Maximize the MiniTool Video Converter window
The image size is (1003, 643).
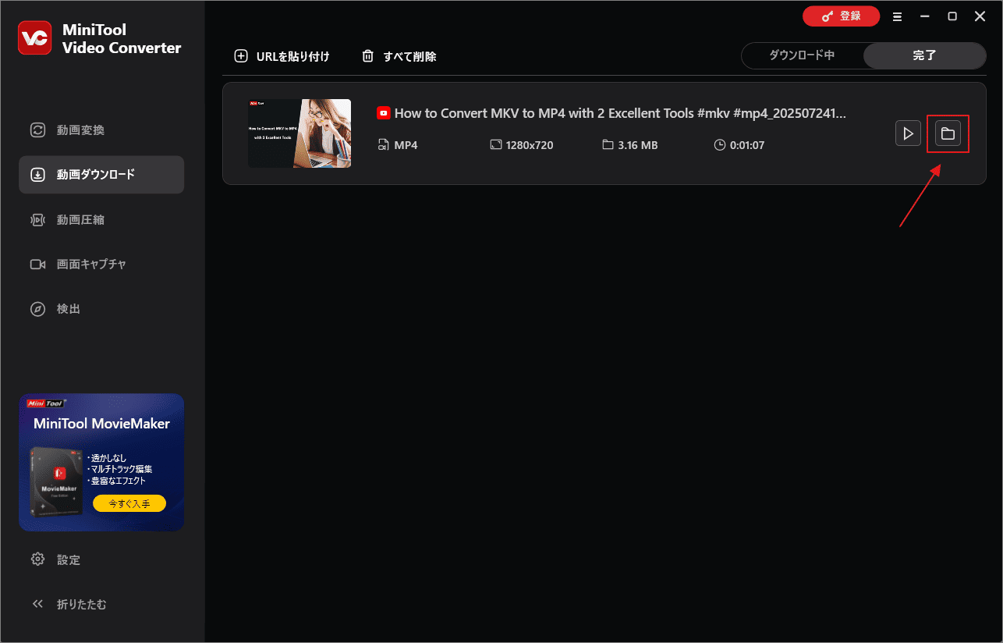click(x=952, y=16)
